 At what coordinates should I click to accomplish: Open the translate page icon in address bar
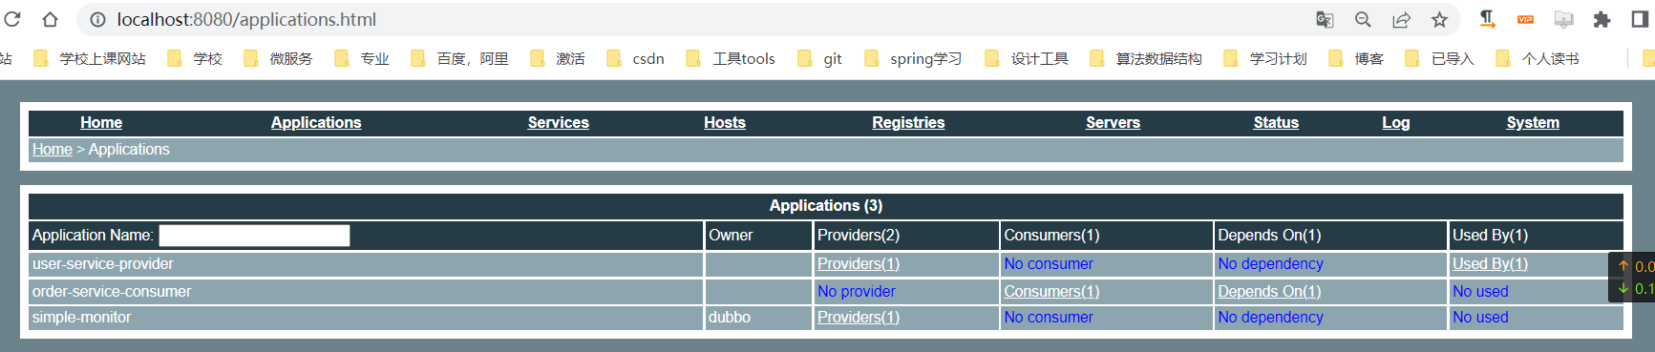[1325, 19]
